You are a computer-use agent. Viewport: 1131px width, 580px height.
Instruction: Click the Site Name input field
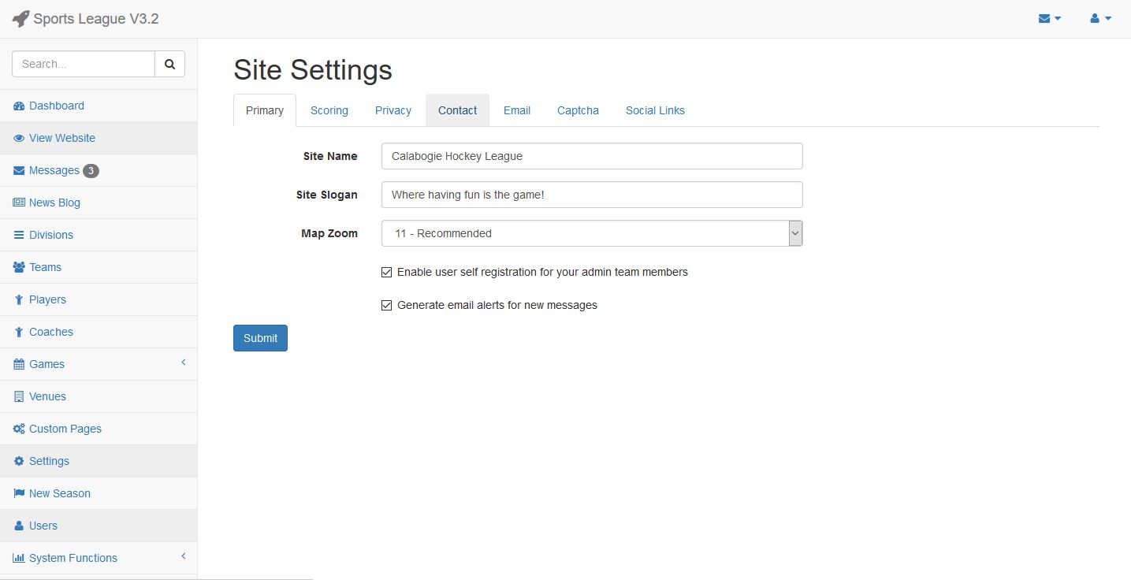tap(592, 156)
